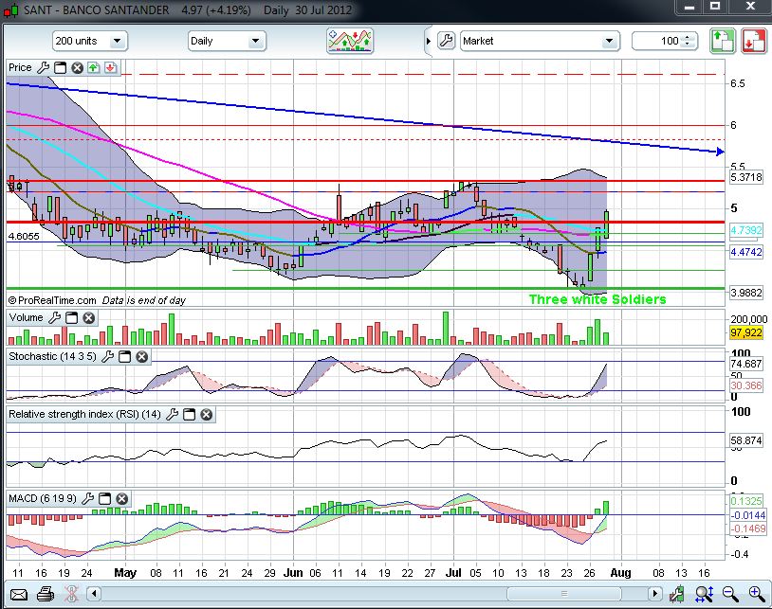Open RSI indicator settings wrench

click(x=172, y=414)
